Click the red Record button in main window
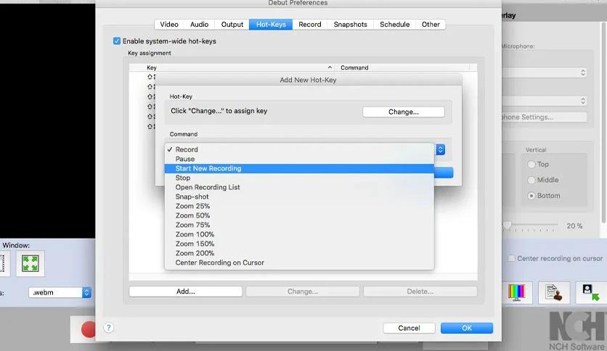Screen dimensions: 607x351 coord(89,329)
